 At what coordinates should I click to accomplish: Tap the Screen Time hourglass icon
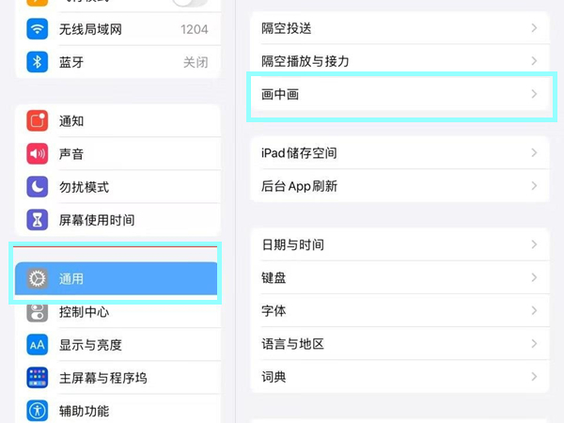click(x=38, y=220)
